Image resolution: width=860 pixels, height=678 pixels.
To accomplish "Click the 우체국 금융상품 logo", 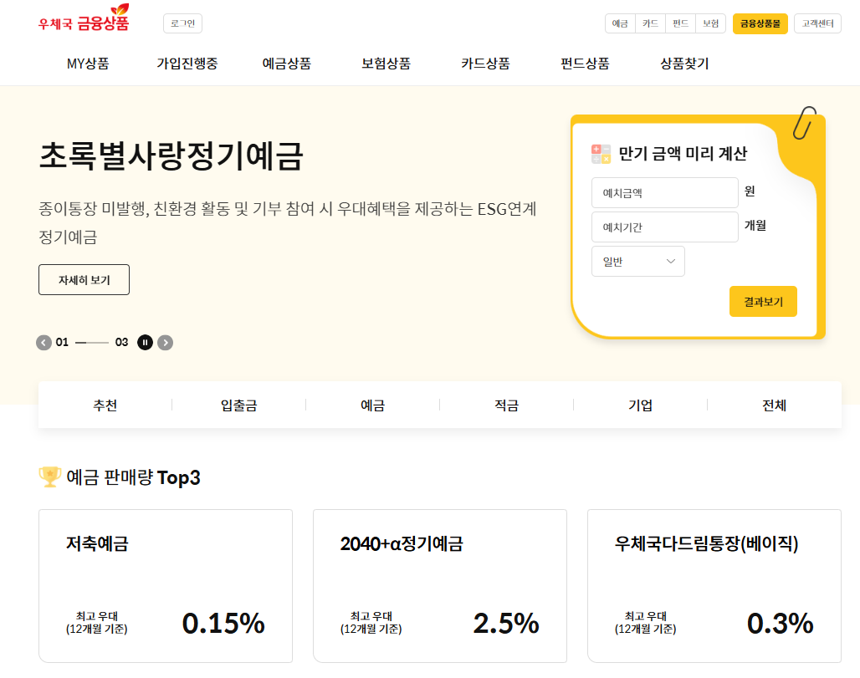I will pyautogui.click(x=84, y=18).
